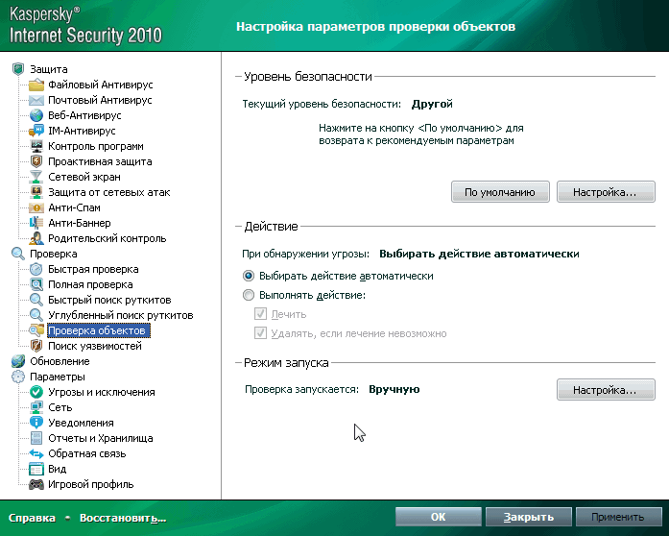The width and height of the screenshot is (669, 536).
Task: Open the Справка link
Action: pos(32,518)
